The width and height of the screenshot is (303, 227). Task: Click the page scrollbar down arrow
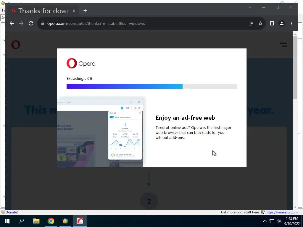pos(295,207)
